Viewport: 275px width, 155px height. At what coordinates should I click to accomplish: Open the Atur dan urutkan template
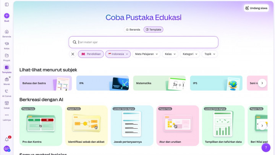click(178, 126)
